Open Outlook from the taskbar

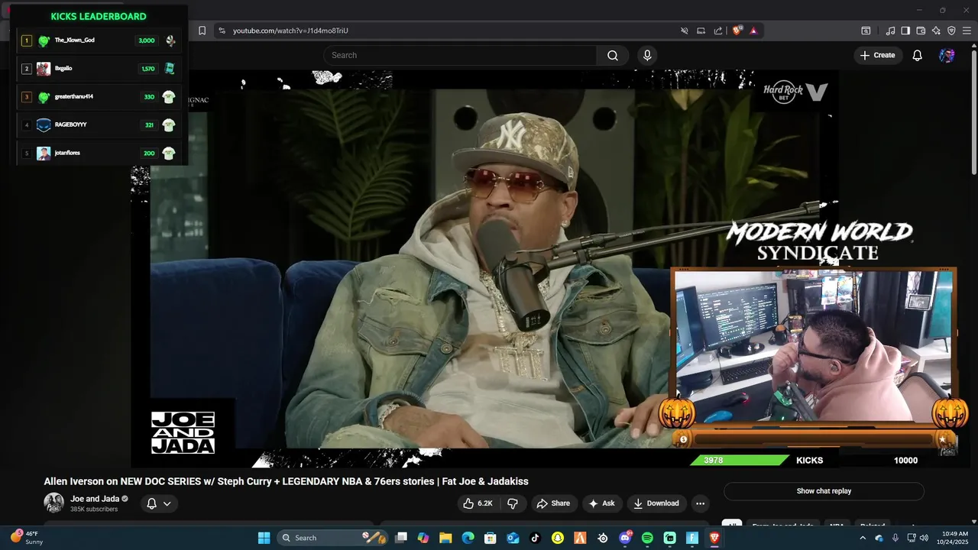pyautogui.click(x=513, y=538)
